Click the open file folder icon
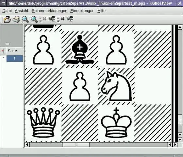The width and height of the screenshot is (183, 157). (x=7, y=19)
